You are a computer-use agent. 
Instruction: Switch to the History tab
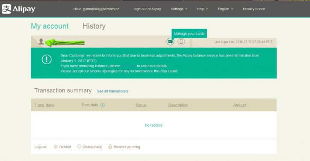pos(94,26)
